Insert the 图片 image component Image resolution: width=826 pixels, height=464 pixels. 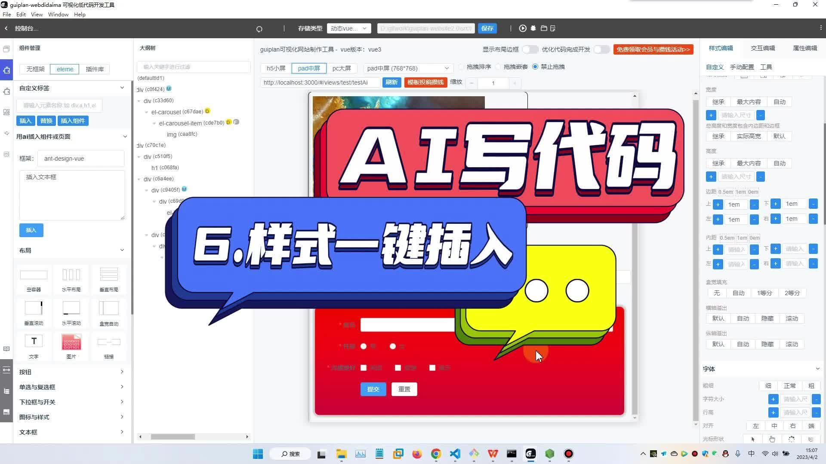71,347
